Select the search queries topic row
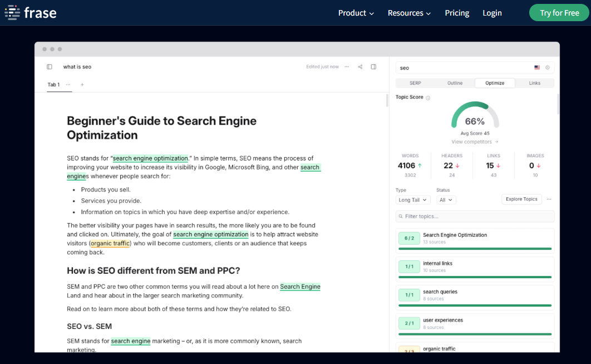The width and height of the screenshot is (591, 364). point(475,297)
